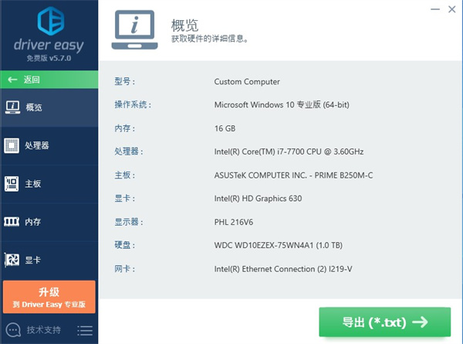Select the 主板 motherboard icon
The image size is (463, 344).
pos(12,184)
